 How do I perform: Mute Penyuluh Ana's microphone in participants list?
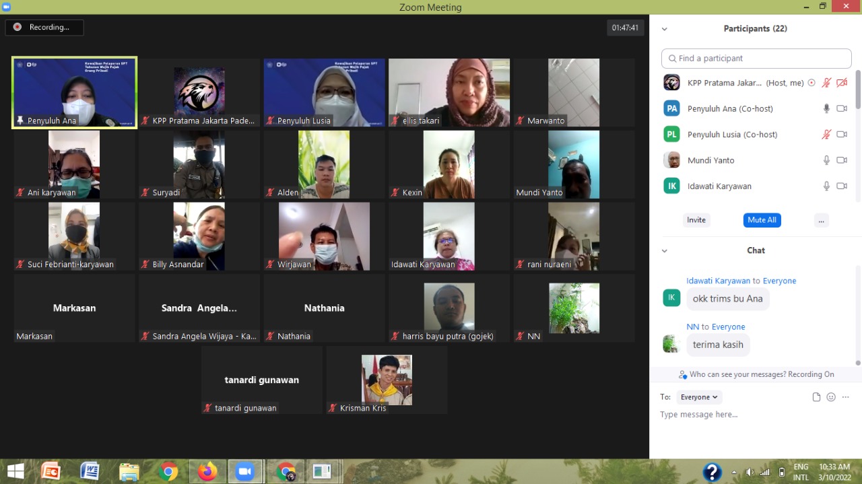826,108
